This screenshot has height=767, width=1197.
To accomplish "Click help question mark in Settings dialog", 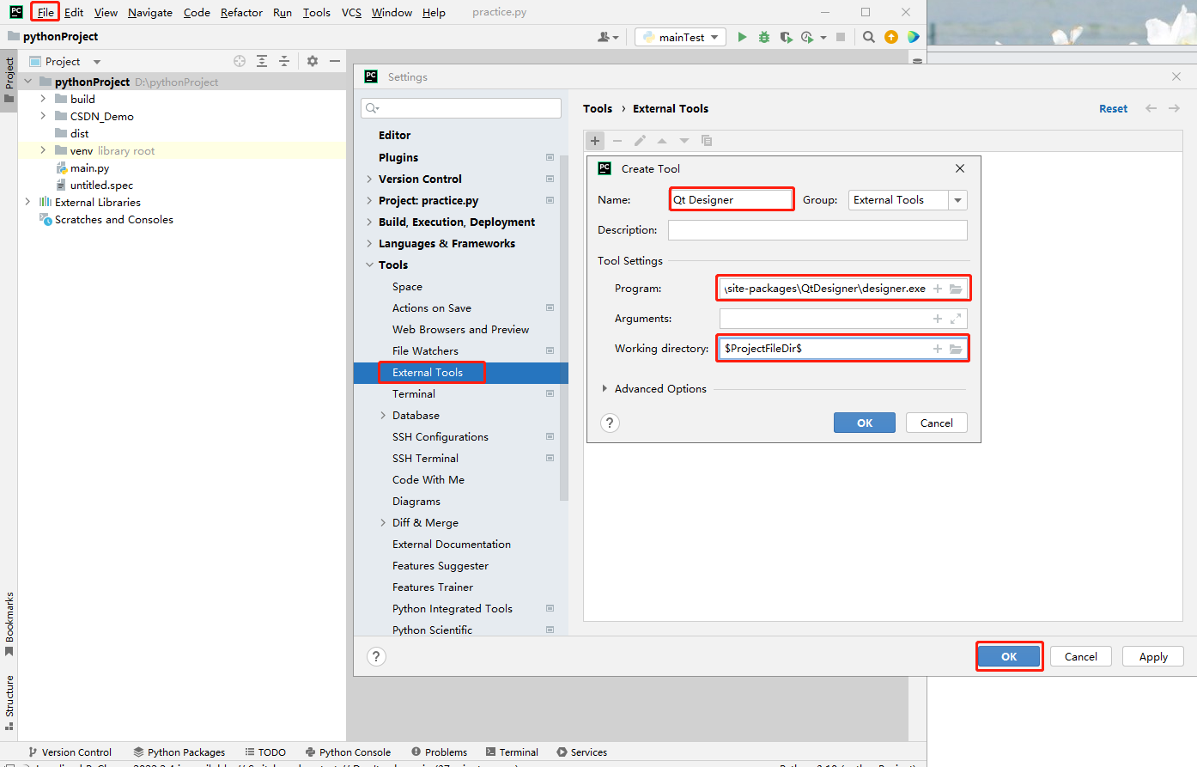I will click(376, 656).
